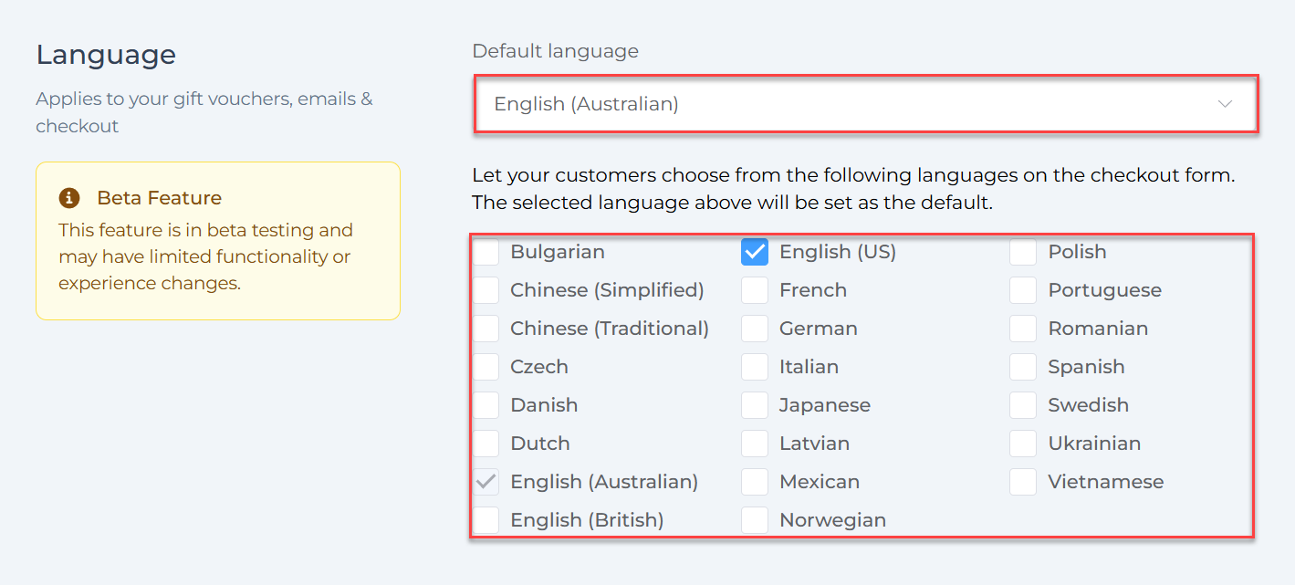Tick the Danish language checkbox
Viewport: 1295px width, 585px height.
click(486, 405)
